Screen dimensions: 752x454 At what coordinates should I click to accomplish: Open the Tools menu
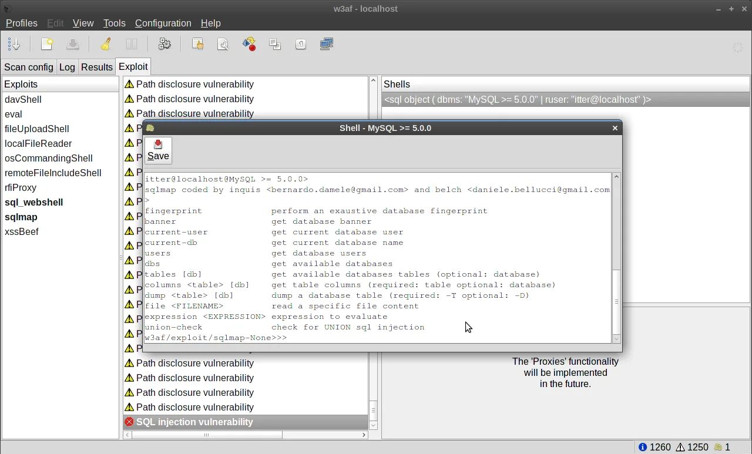(x=114, y=23)
